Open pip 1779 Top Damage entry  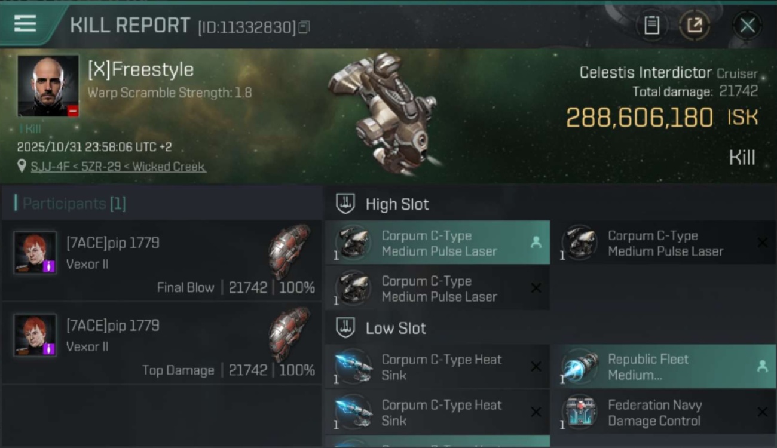pos(162,343)
